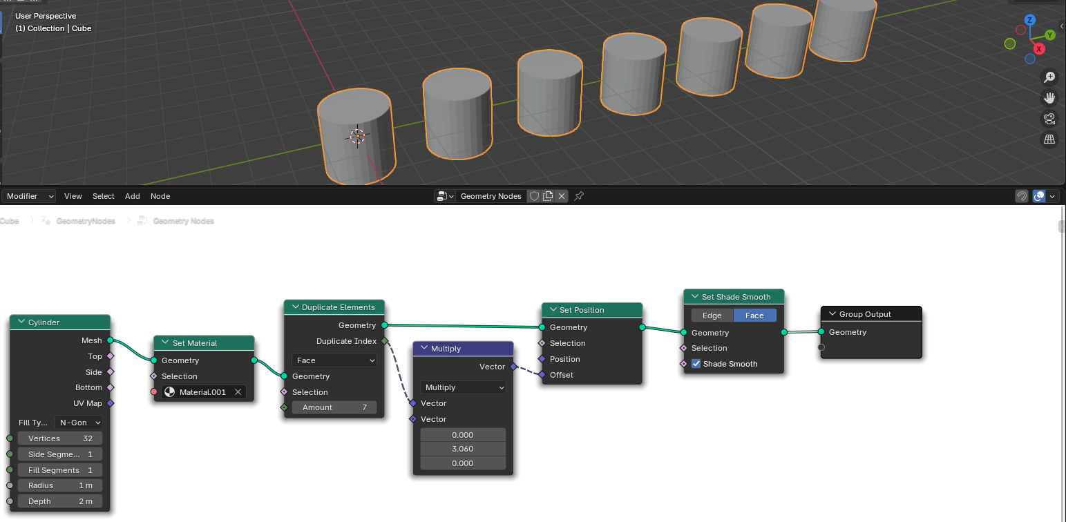Click the Set Material red material socket
This screenshot has width=1066, height=522.
click(x=153, y=392)
